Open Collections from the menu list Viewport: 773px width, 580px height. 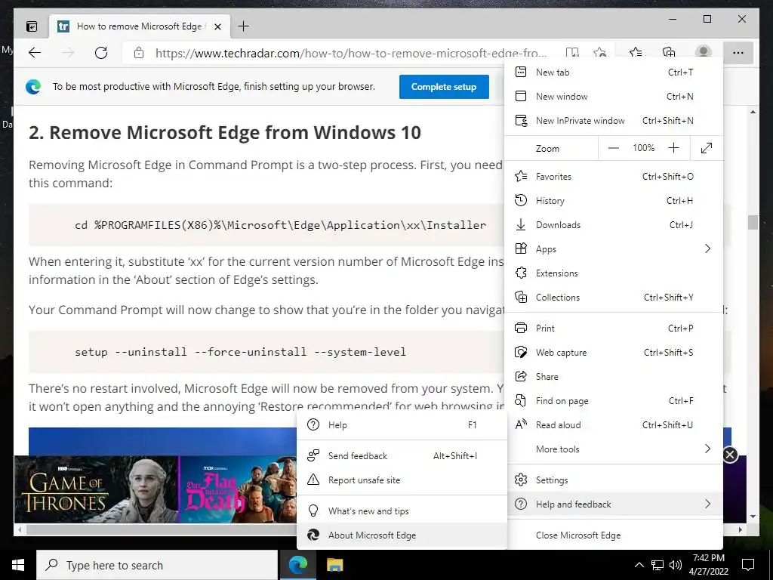coord(614,298)
